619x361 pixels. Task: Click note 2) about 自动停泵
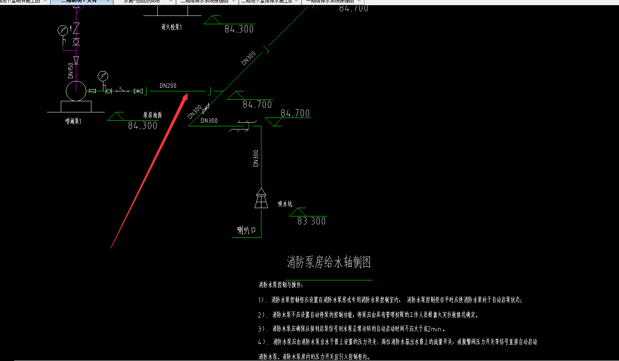(x=368, y=315)
